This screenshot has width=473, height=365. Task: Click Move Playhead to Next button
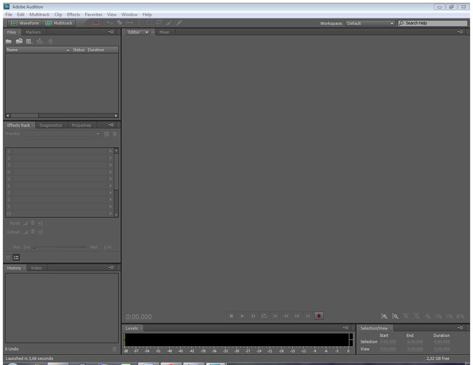tap(308, 316)
